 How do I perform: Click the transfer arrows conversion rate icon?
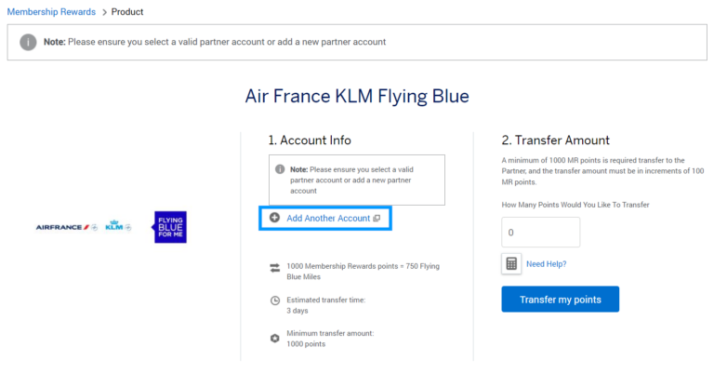click(274, 268)
